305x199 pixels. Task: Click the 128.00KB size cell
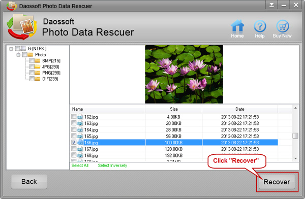point(174,149)
